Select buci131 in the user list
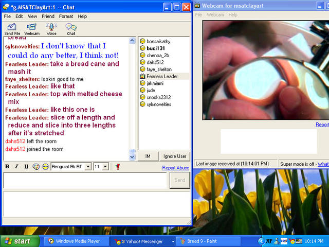This screenshot has height=247, width=329. click(156, 48)
